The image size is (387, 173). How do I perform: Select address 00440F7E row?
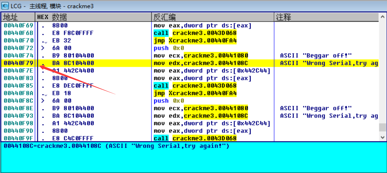18,71
